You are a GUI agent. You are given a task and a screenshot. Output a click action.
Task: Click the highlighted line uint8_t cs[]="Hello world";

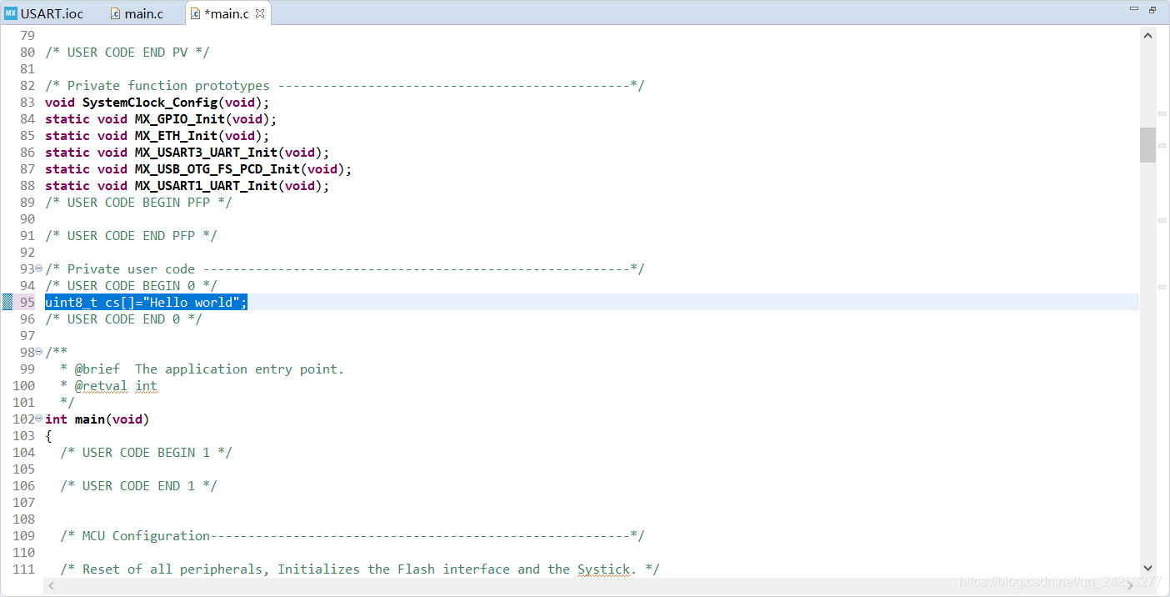tap(146, 302)
